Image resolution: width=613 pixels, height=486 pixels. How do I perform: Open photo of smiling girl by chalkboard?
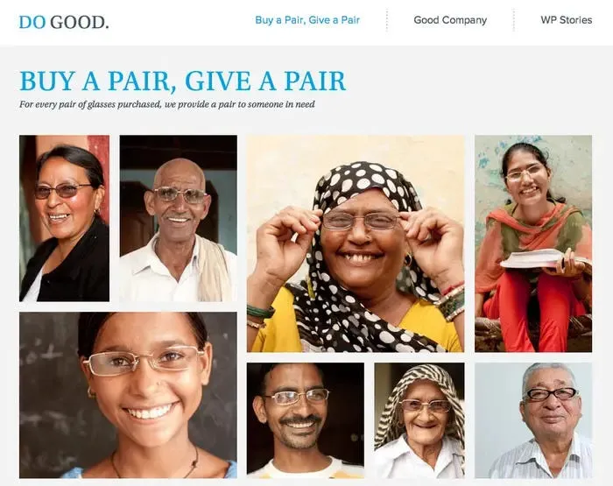(x=128, y=395)
